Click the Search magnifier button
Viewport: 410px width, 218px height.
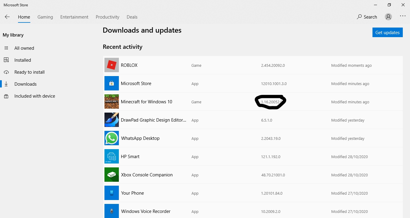pos(367,17)
